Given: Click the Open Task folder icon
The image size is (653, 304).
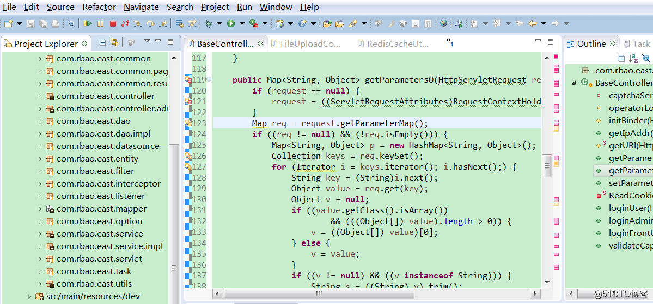Looking at the screenshot, I should coord(339,24).
